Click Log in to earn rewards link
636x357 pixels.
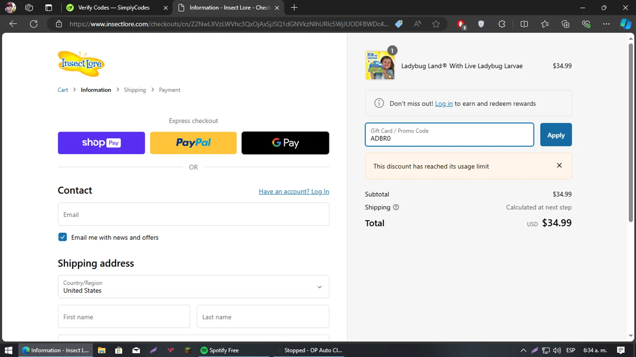(444, 103)
